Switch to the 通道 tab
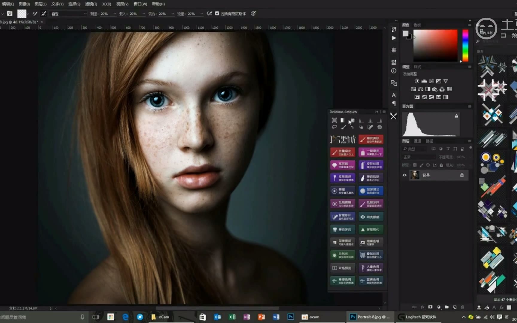The image size is (517, 323). pos(417,141)
